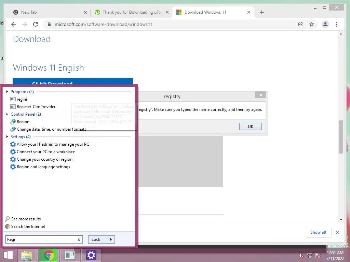This screenshot has height=262, width=350.
Task: Click the taskbar clock showing 12:51 AM
Action: point(335,255)
